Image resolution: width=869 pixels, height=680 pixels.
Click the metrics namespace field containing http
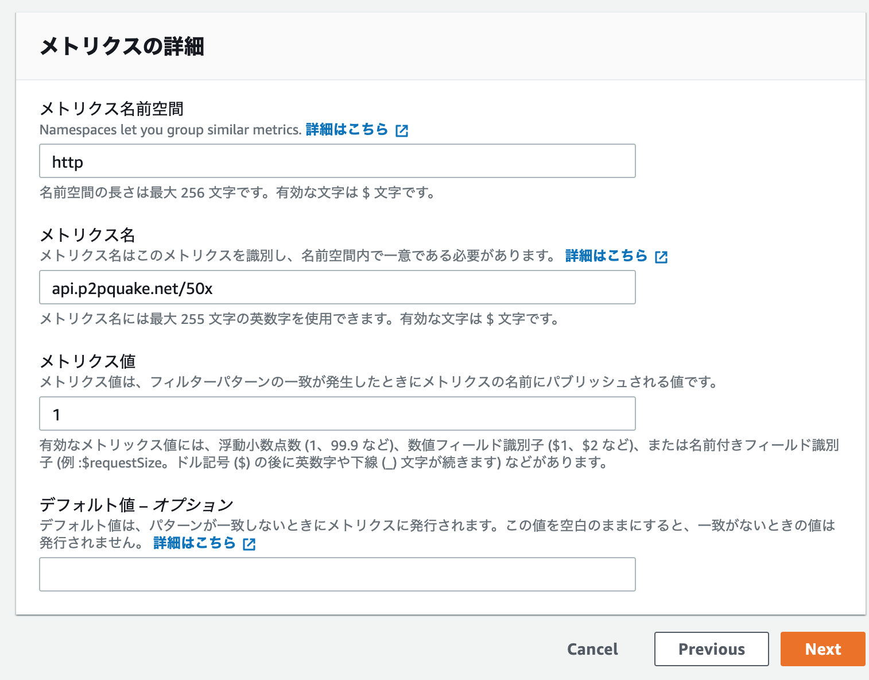coord(337,161)
